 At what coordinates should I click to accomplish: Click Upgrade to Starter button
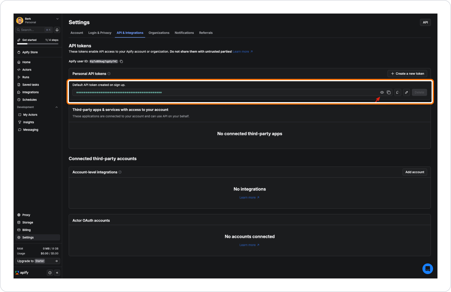[38, 261]
